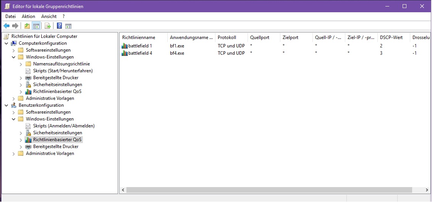Click the Export list toolbar icon

(48, 26)
